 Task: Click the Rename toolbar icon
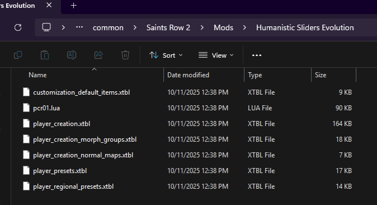(72, 55)
